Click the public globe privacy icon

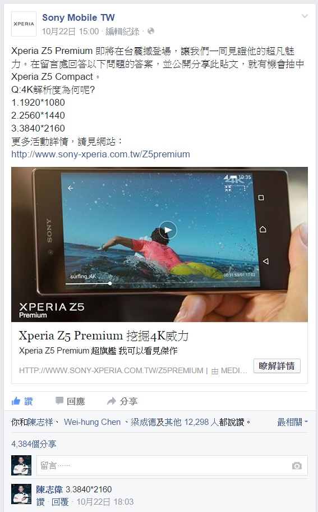tap(150, 31)
